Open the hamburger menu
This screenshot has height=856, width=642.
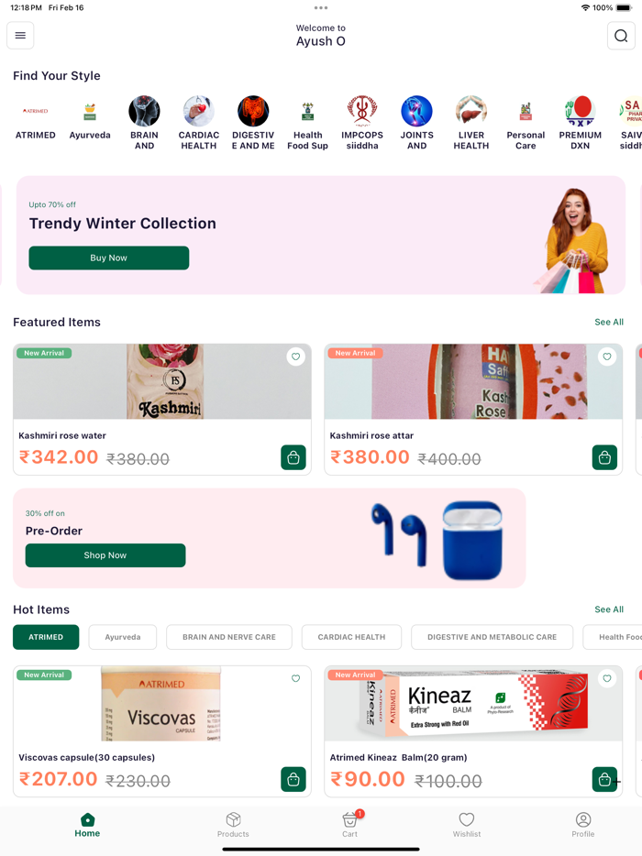(x=20, y=36)
